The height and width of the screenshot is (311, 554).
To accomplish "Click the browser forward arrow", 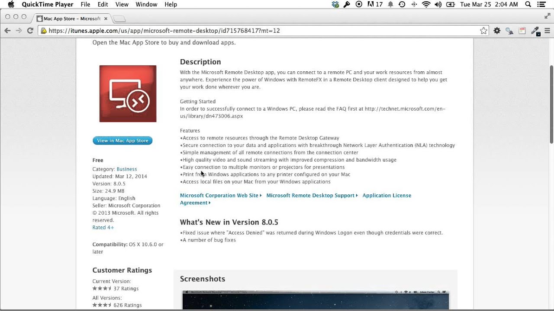I will (x=19, y=31).
